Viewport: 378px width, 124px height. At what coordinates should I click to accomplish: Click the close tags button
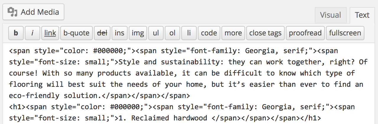coord(265,33)
